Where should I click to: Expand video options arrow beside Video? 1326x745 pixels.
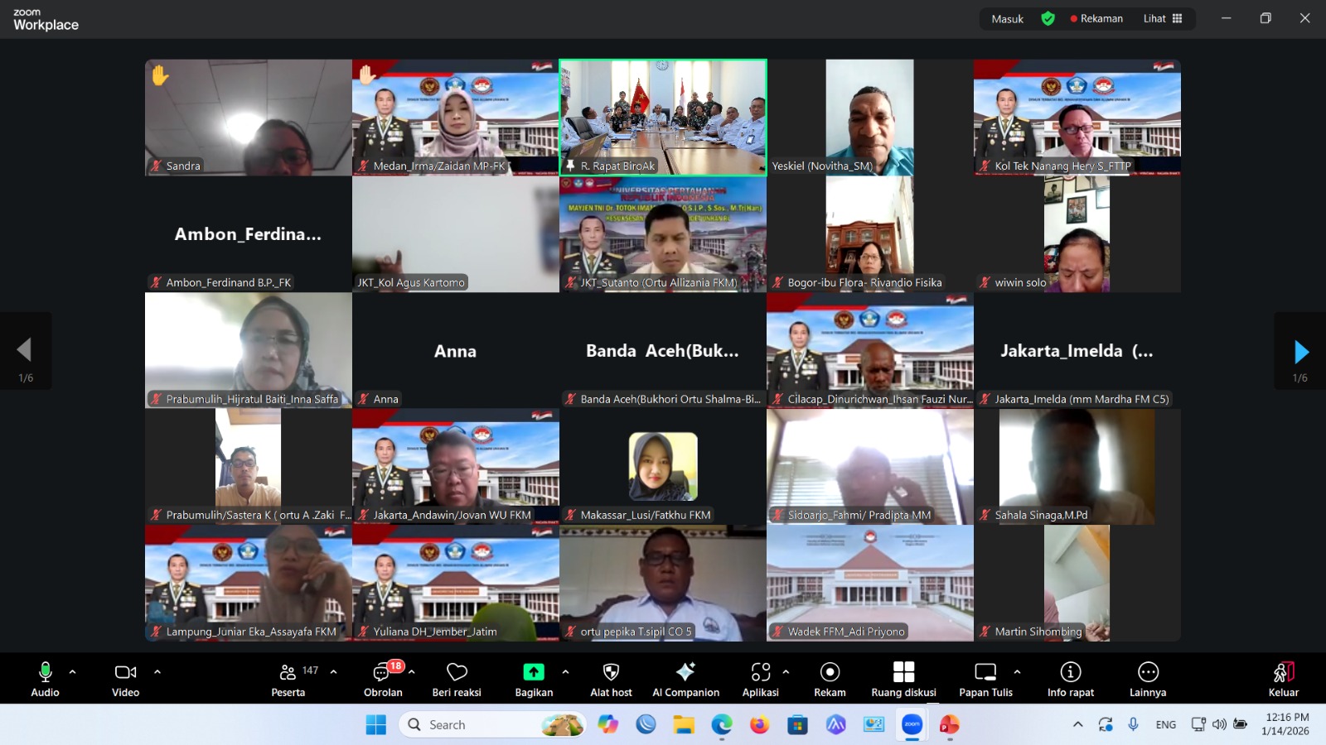click(157, 672)
